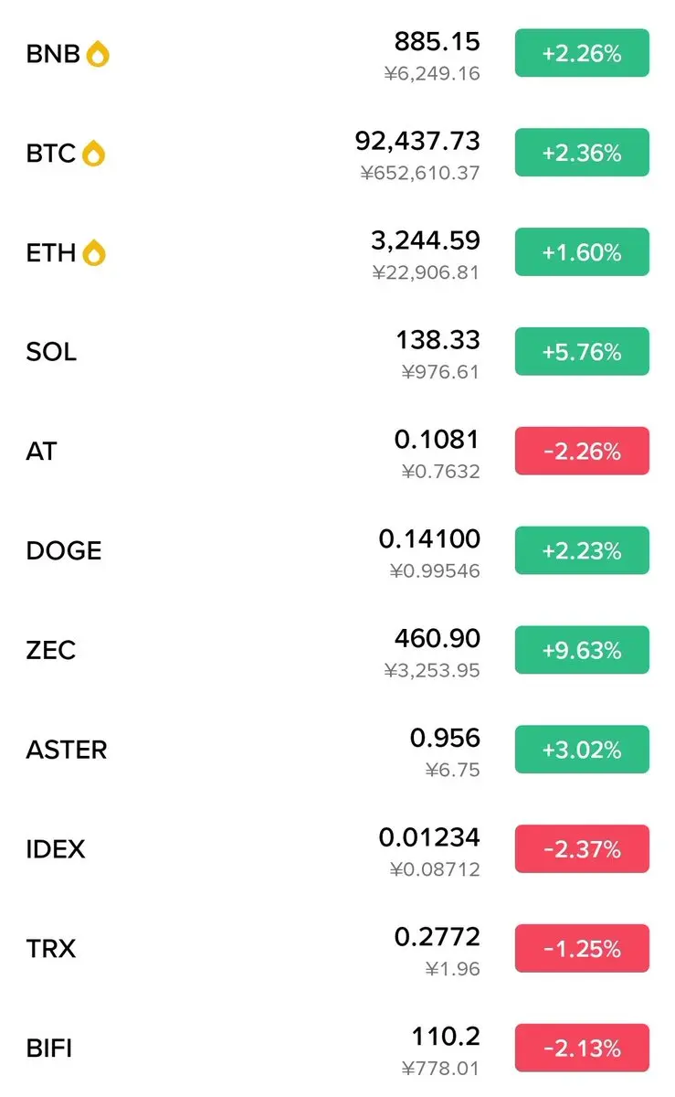Open the ZEC listing by its name

tap(51, 651)
